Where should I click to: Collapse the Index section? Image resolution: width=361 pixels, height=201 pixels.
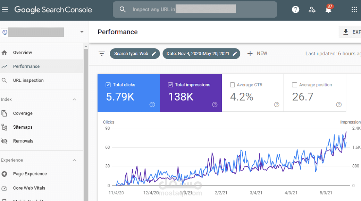(74, 100)
